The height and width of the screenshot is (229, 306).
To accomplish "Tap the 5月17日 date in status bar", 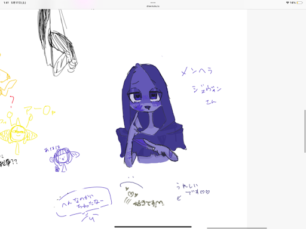I will [x=19, y=2].
